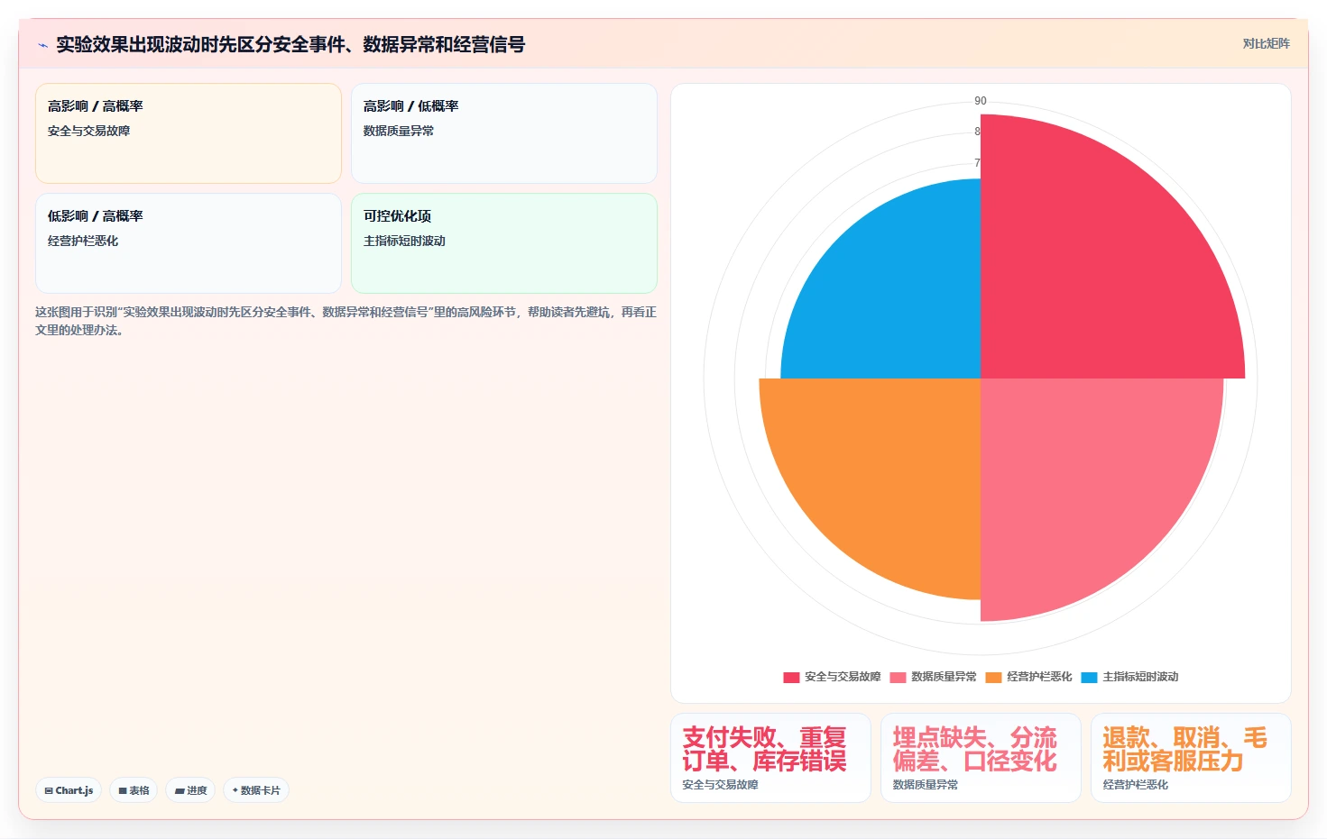The image size is (1327, 839).
Task: Click the red 安全与交易故障 legend swatch
Action: (x=791, y=677)
